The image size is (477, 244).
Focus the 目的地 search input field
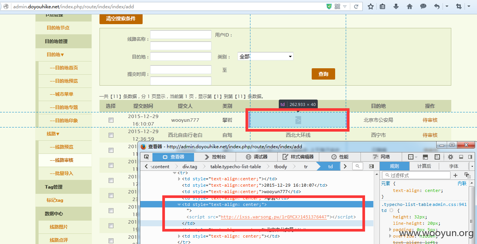[181, 56]
